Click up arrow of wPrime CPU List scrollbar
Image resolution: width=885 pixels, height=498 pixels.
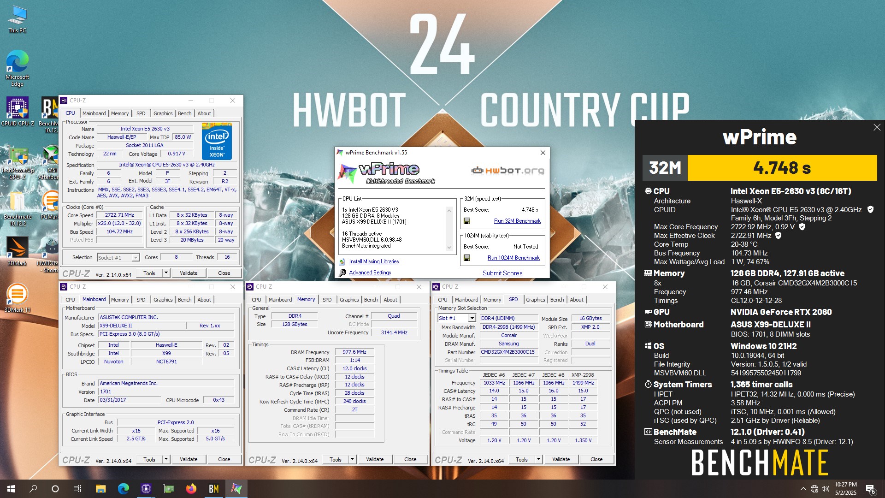(449, 211)
